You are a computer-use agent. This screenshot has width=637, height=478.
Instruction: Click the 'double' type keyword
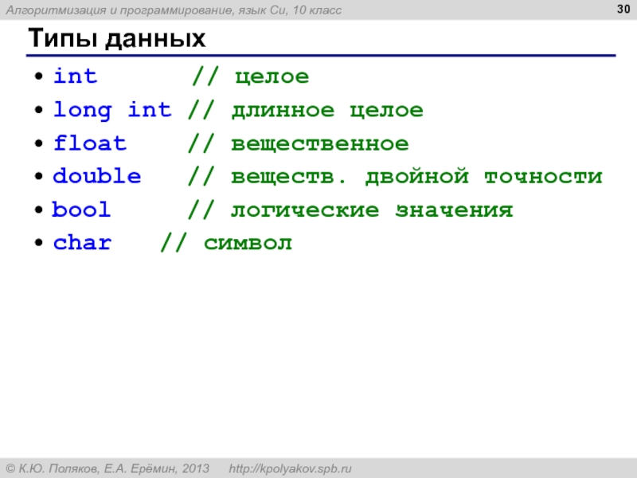(97, 176)
